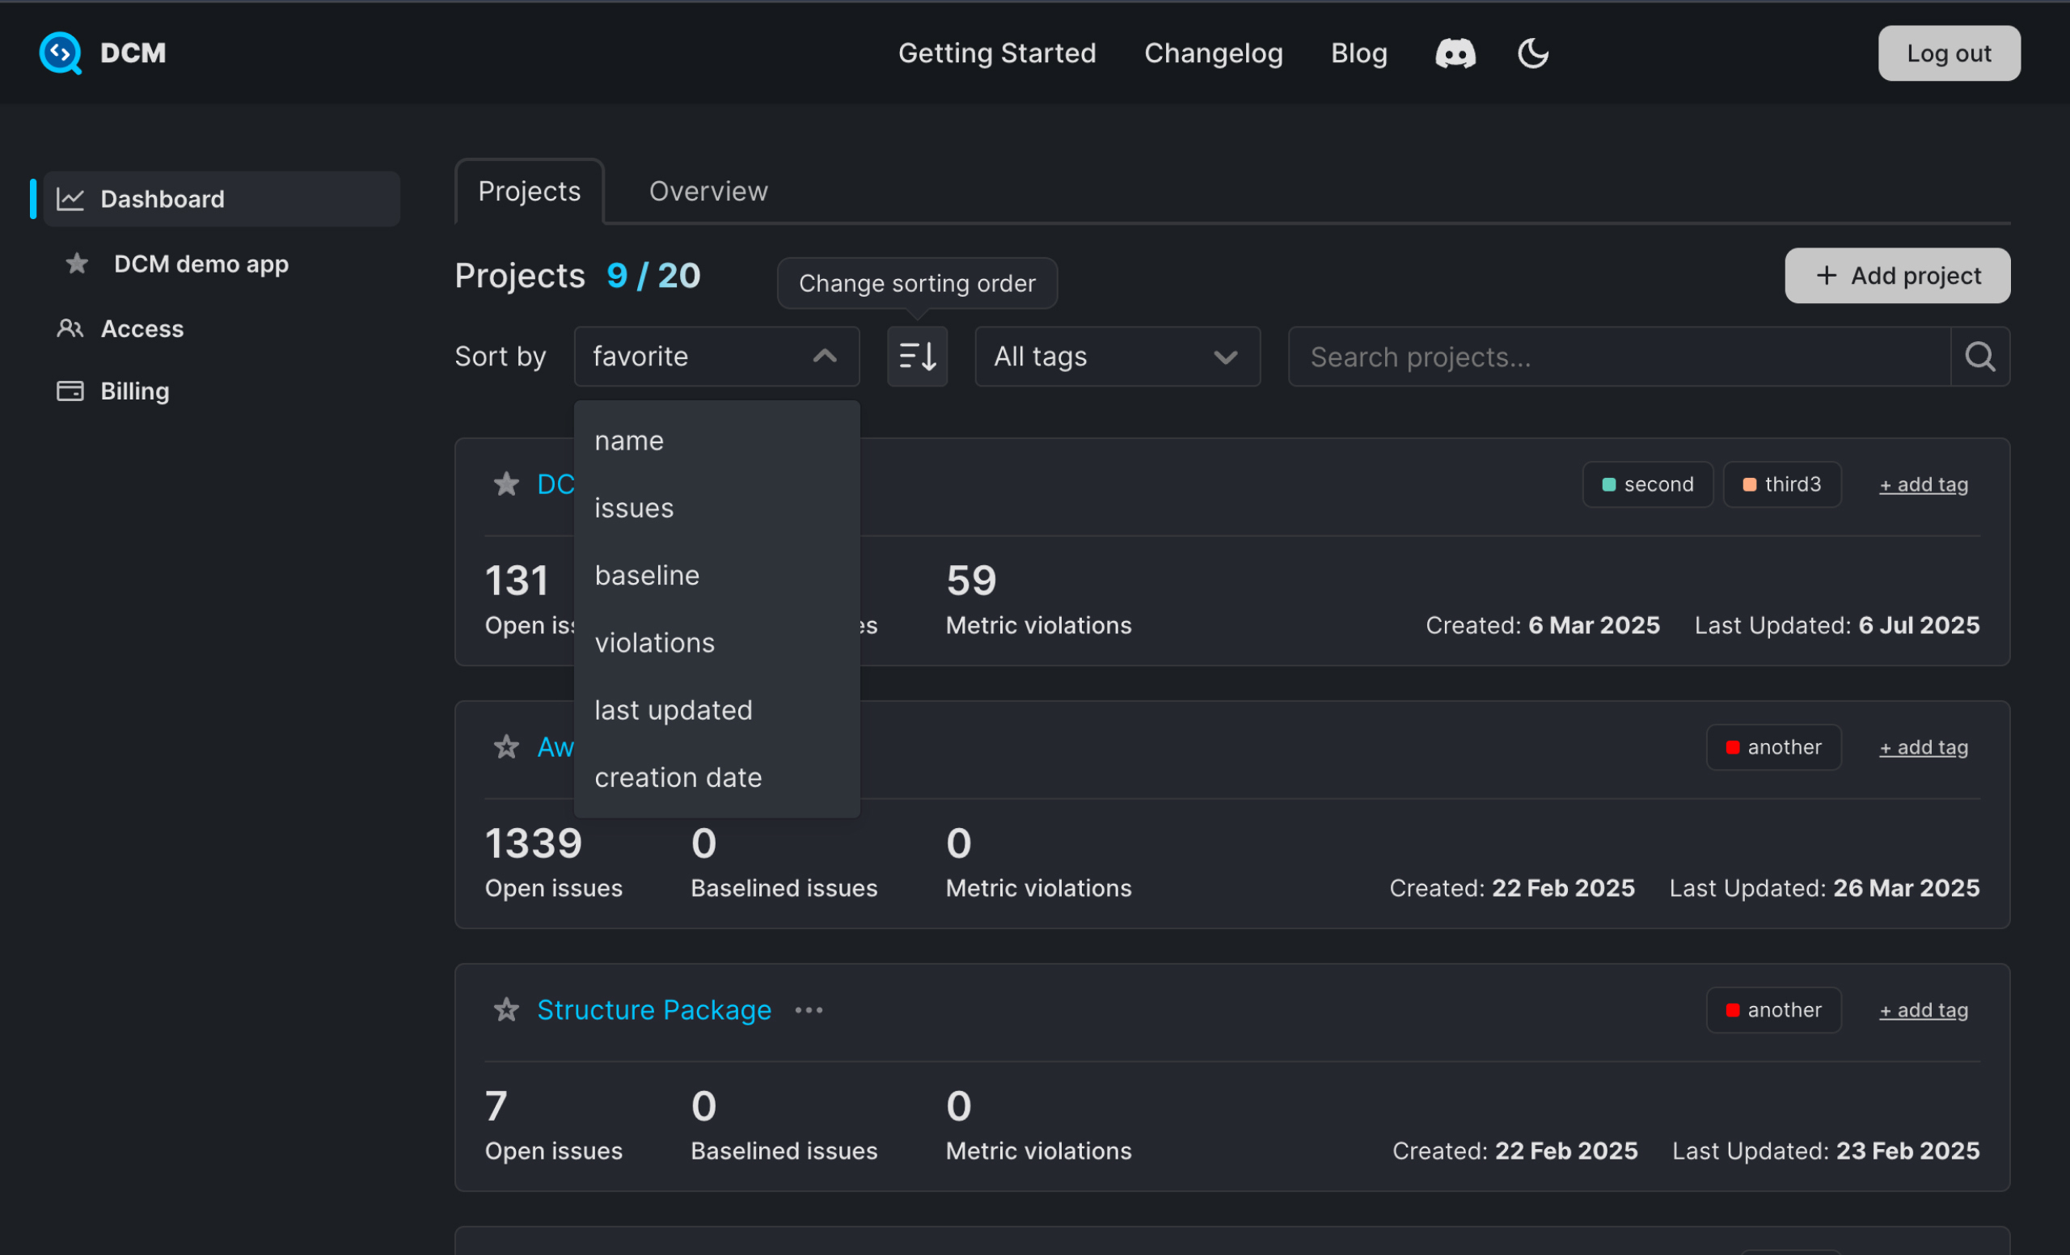Select creation date from sort options
The width and height of the screenshot is (2070, 1255).
[x=678, y=777]
